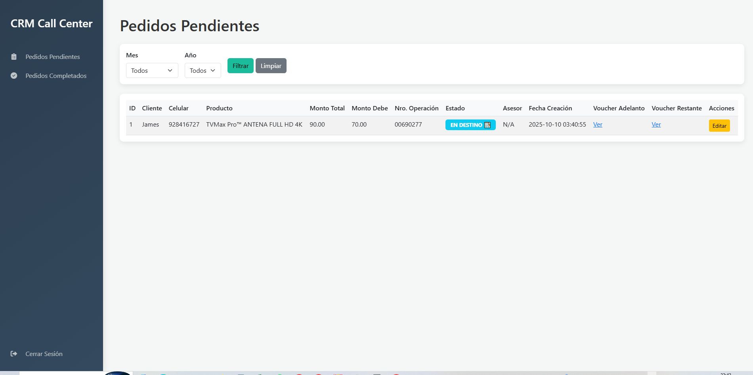Viewport: 753px width, 375px height.
Task: Click the Monto Total column header
Action: tap(327, 108)
